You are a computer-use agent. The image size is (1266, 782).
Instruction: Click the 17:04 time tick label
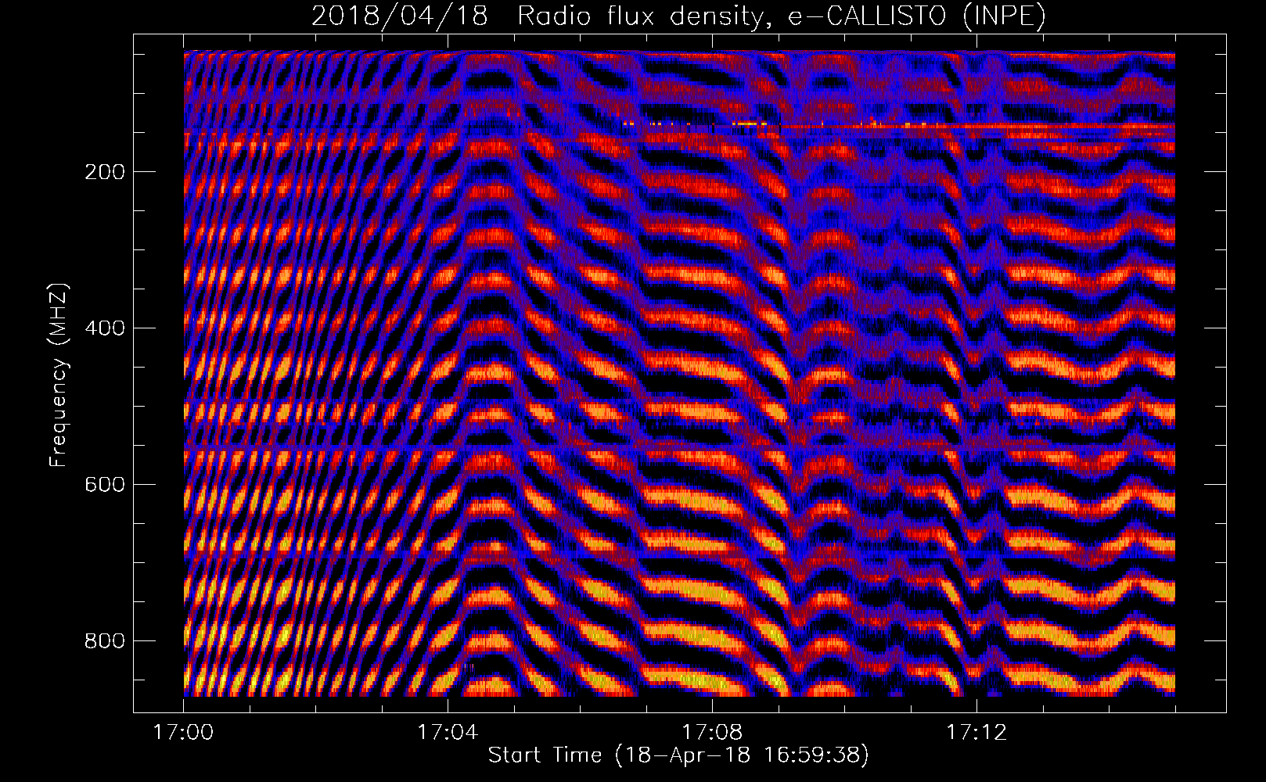pyautogui.click(x=448, y=733)
